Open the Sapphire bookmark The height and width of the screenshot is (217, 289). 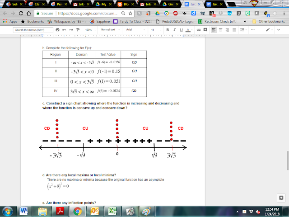[x=100, y=21]
